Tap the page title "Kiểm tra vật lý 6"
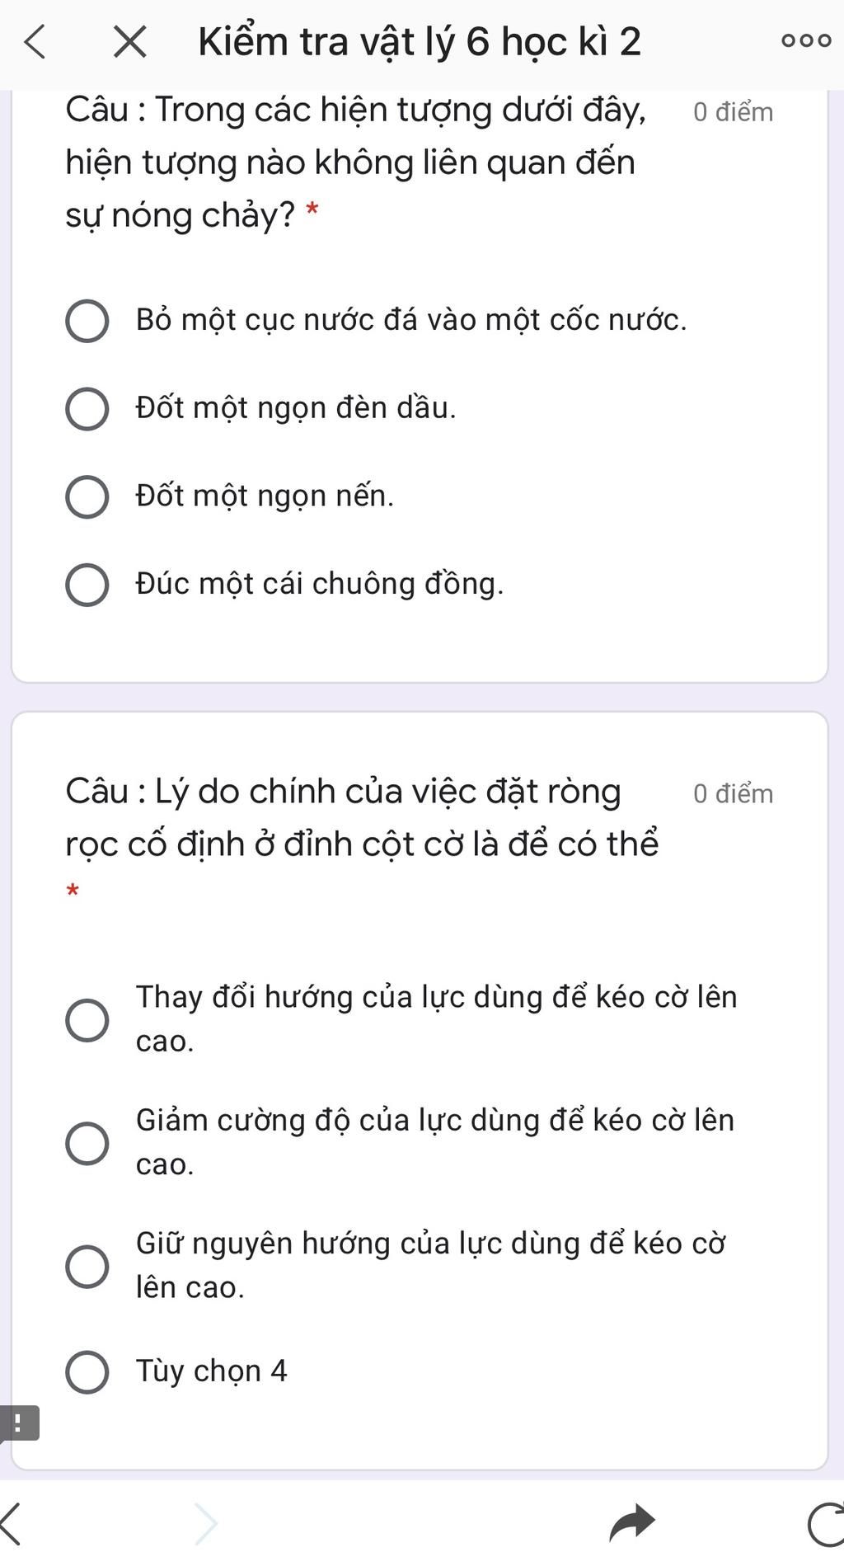 click(x=419, y=42)
